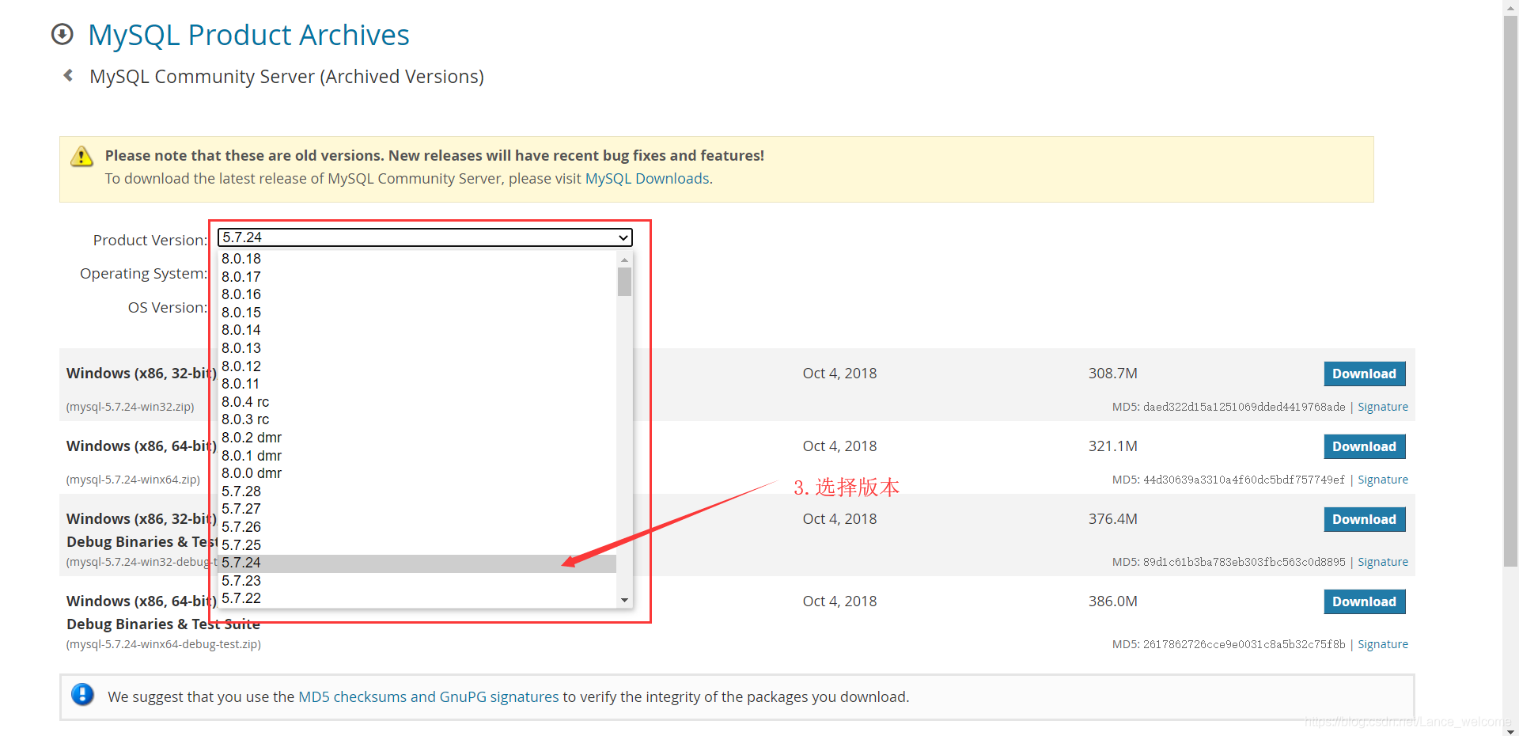Image resolution: width=1519 pixels, height=736 pixels.
Task: Download the 308.7M Windows 32-bit zip
Action: click(x=1364, y=374)
